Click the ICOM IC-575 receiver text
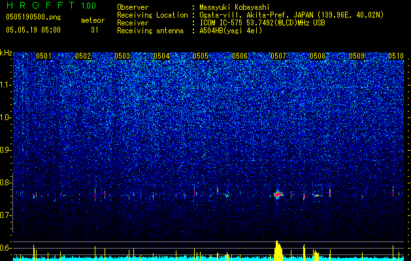This screenshot has height=261, width=411. [262, 23]
